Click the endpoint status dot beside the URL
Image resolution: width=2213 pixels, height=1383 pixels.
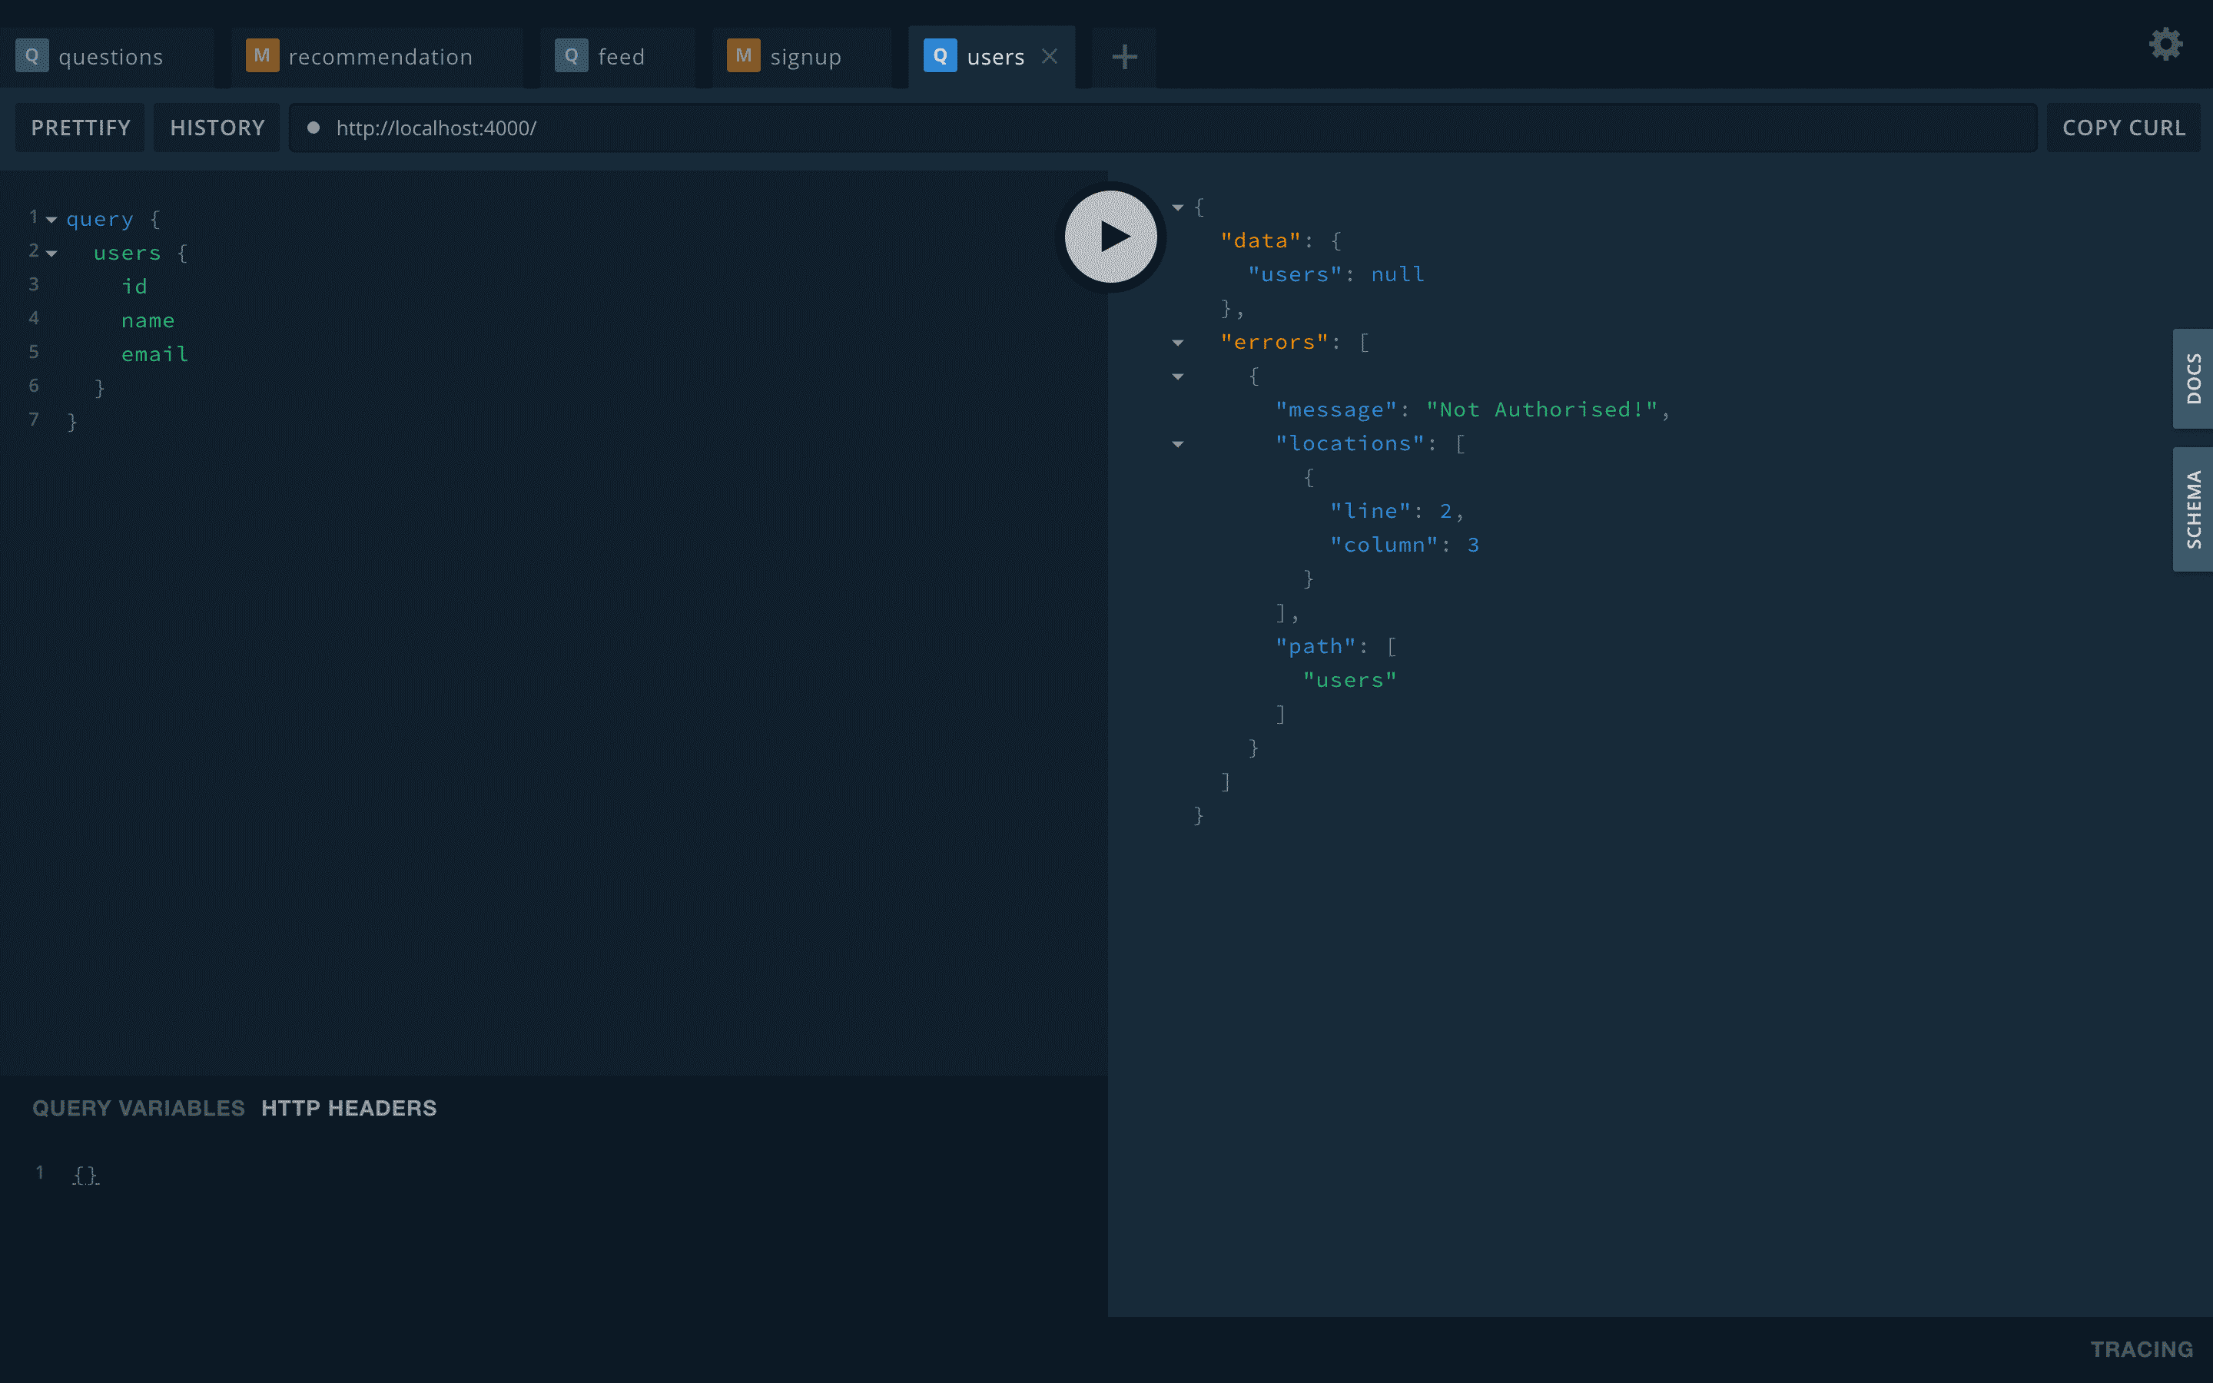tap(314, 128)
